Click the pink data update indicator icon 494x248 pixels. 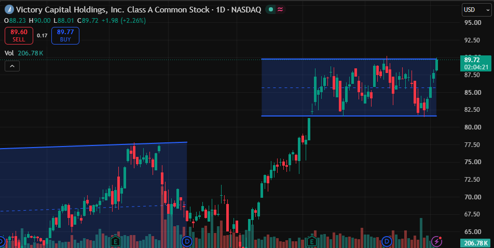point(280,10)
